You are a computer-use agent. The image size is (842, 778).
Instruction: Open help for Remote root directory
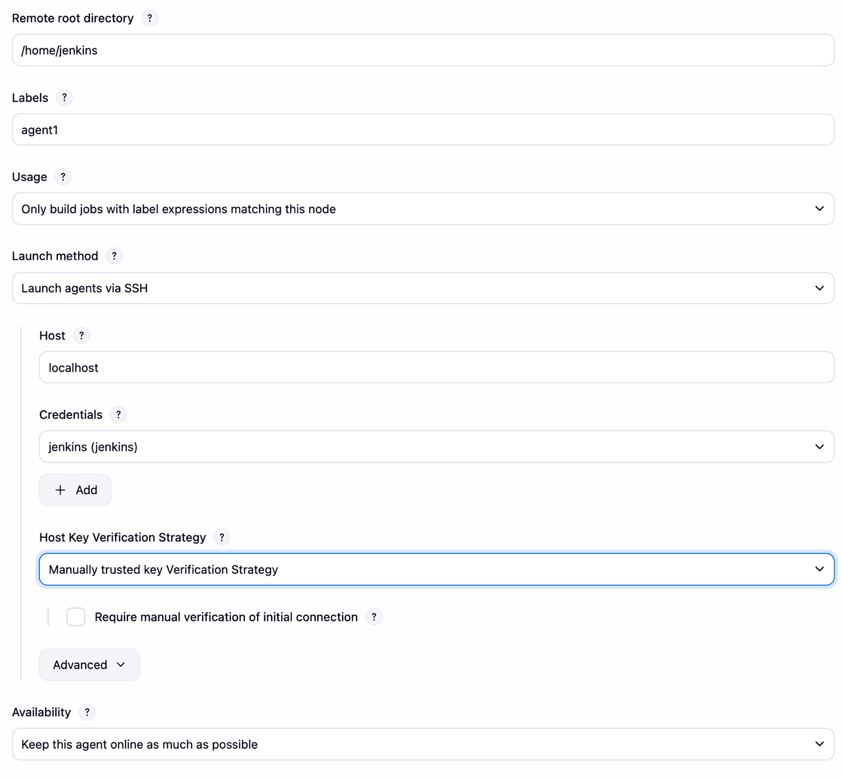149,18
